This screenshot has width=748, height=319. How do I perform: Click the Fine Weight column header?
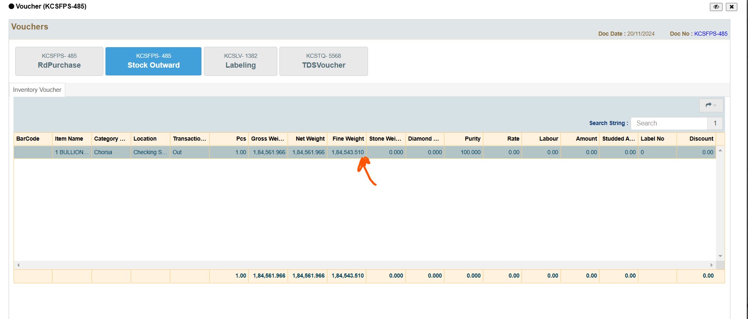tap(347, 139)
